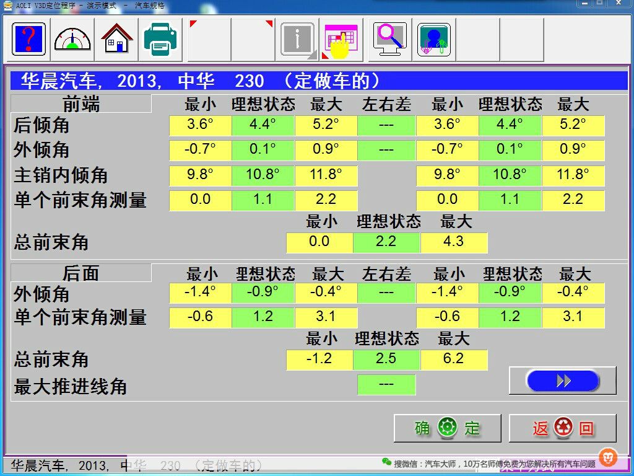Open the screen magnifier search icon
Image resolution: width=634 pixels, height=476 pixels.
[388, 38]
